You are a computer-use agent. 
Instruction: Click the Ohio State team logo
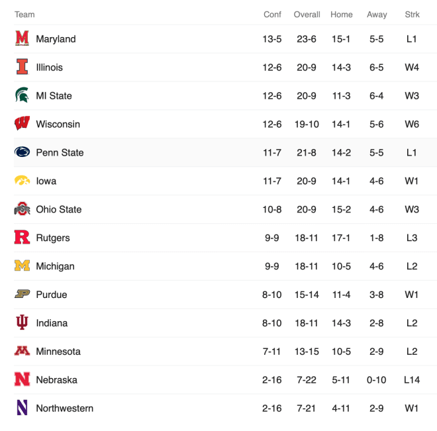22,209
